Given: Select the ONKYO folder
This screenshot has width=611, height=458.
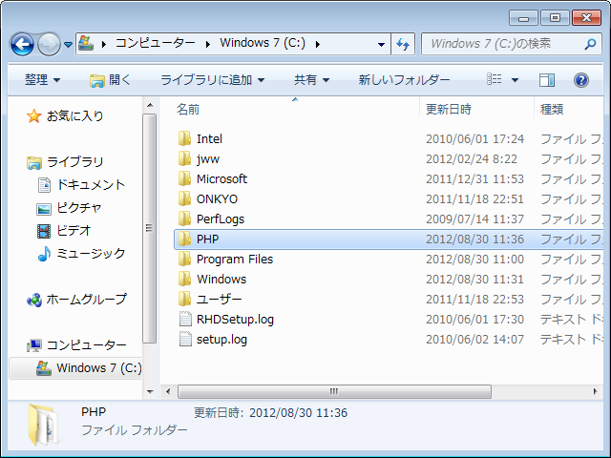Looking at the screenshot, I should pyautogui.click(x=217, y=199).
